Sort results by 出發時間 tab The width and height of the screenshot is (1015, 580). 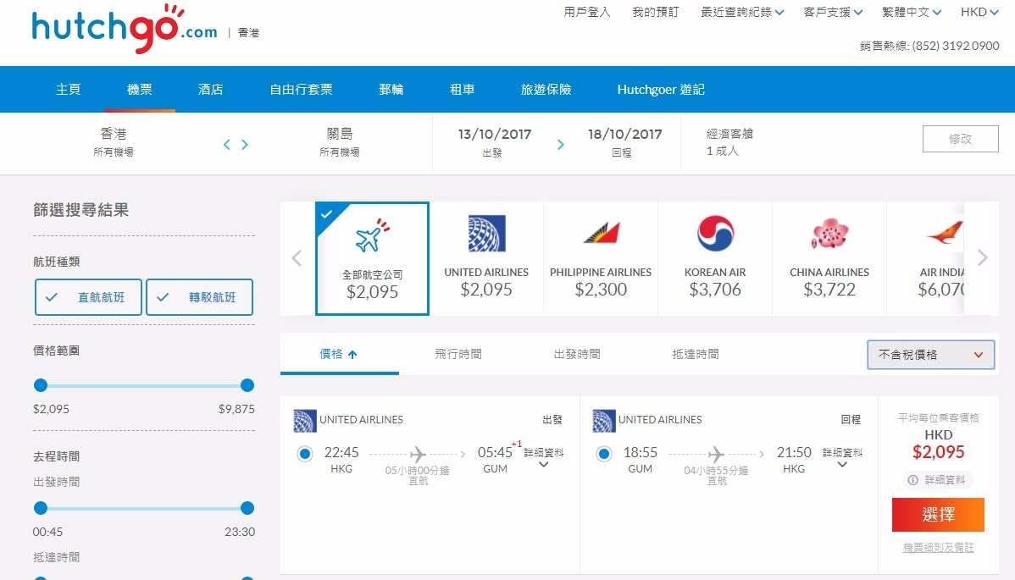pos(577,354)
